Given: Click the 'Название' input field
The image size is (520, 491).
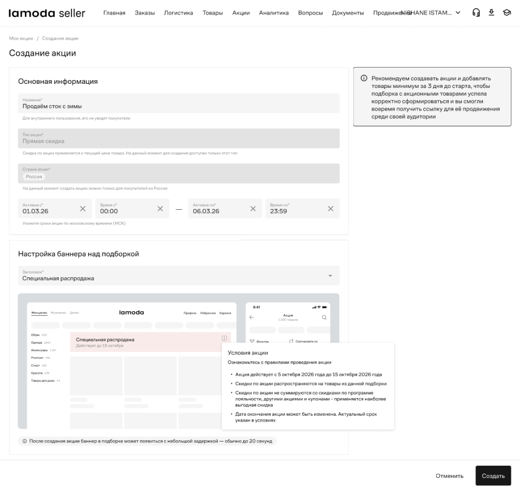Looking at the screenshot, I should click(x=179, y=104).
